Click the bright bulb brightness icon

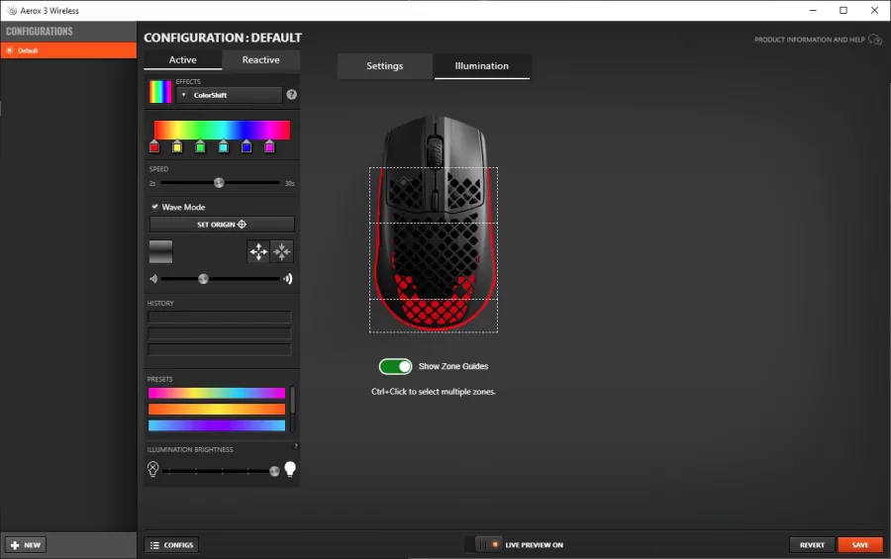coord(290,469)
